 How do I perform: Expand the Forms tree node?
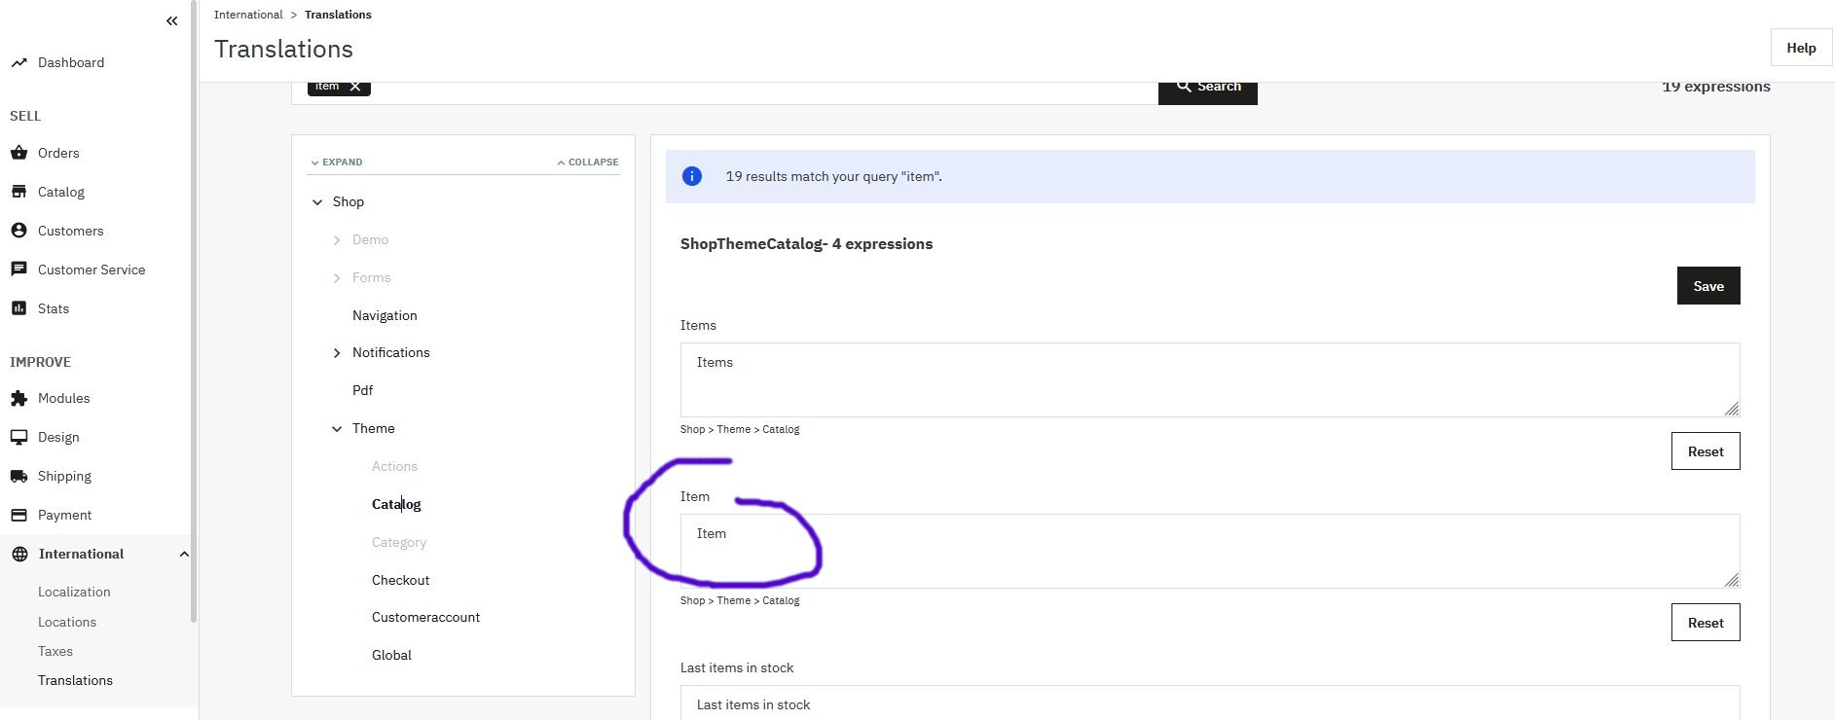337,278
